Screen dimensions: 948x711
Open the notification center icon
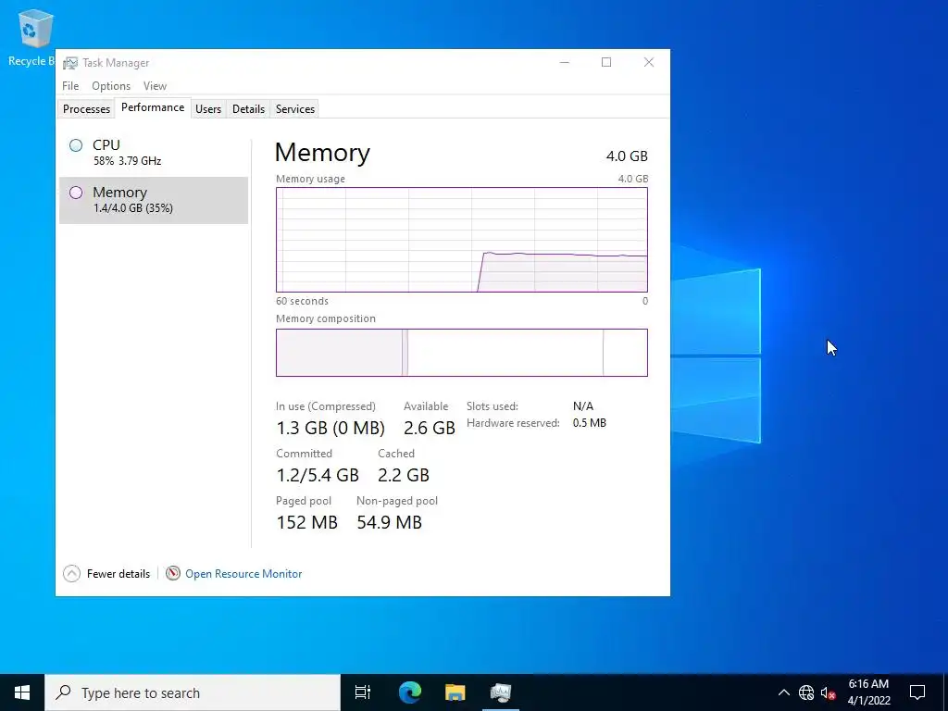tap(917, 692)
